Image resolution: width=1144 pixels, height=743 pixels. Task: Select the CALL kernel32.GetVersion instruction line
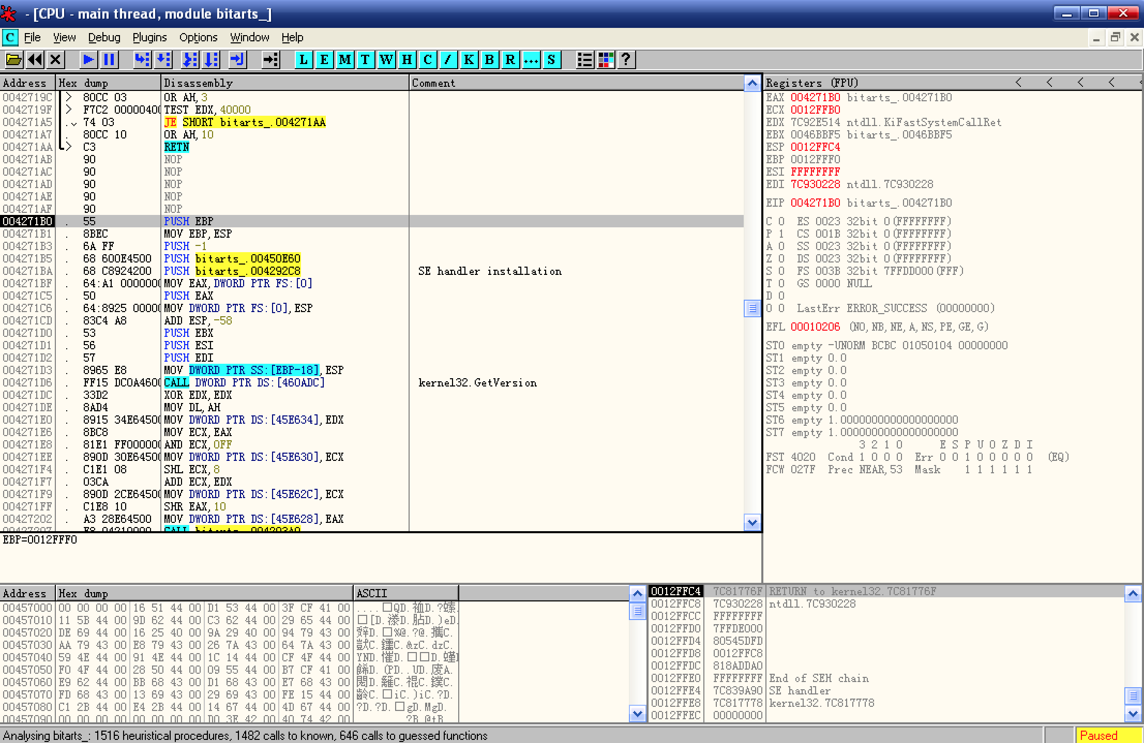pos(244,383)
